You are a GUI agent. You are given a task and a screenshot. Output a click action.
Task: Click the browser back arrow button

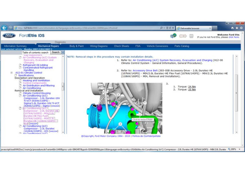[5, 28]
